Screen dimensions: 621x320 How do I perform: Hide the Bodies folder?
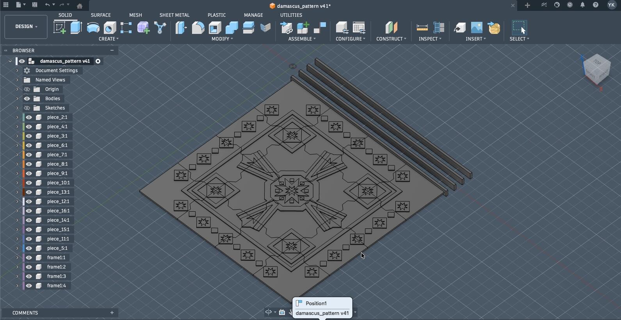27,99
